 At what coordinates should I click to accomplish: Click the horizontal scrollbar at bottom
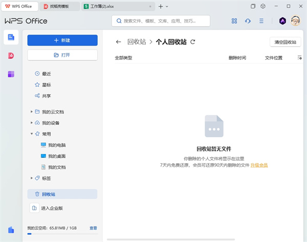tap(171, 239)
